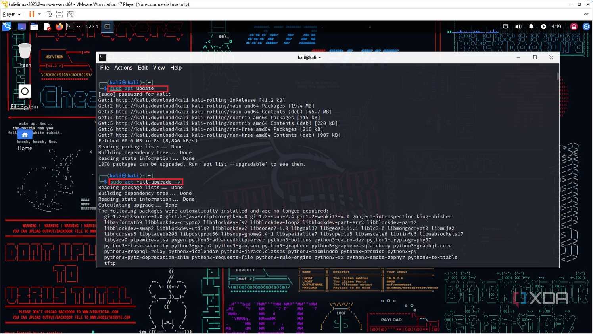Viewport: 593px width, 334px height.
Task: Click the show desktop panel icon
Action: coord(22,27)
